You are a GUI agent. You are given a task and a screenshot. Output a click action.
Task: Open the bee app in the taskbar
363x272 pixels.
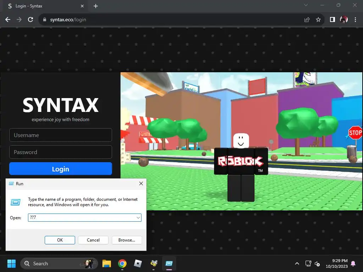[153, 263]
